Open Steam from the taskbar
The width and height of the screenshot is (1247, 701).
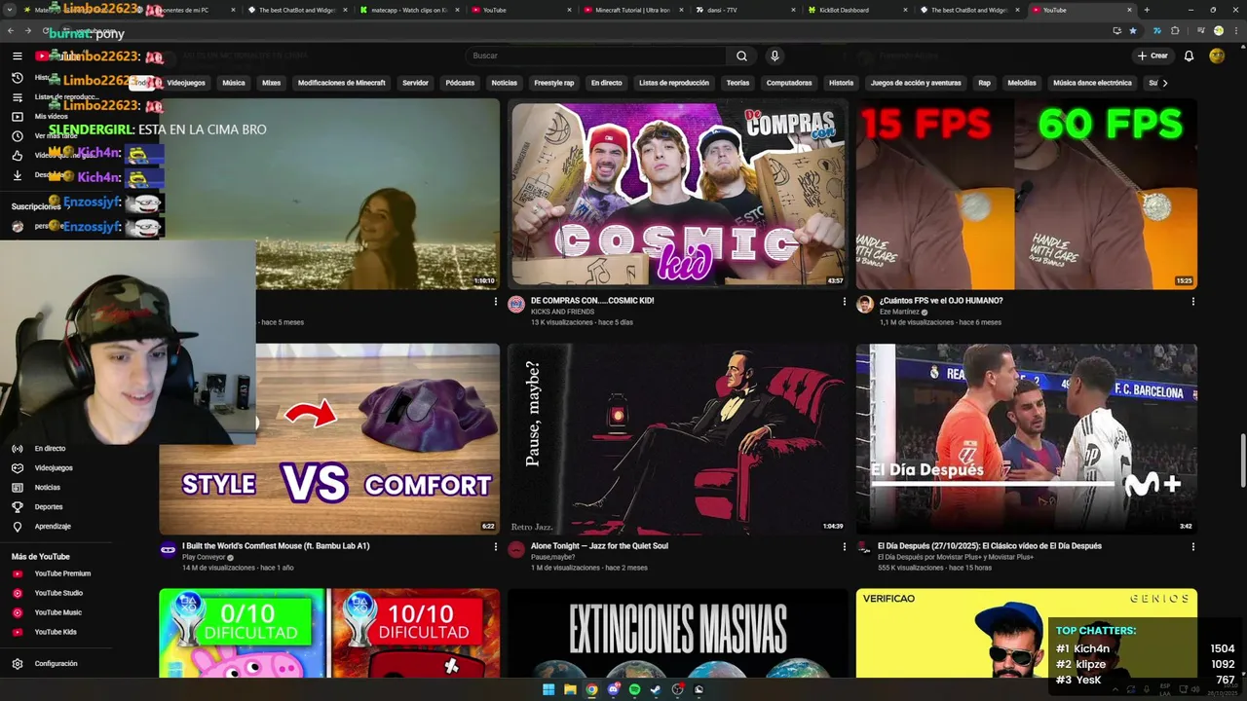(x=656, y=689)
